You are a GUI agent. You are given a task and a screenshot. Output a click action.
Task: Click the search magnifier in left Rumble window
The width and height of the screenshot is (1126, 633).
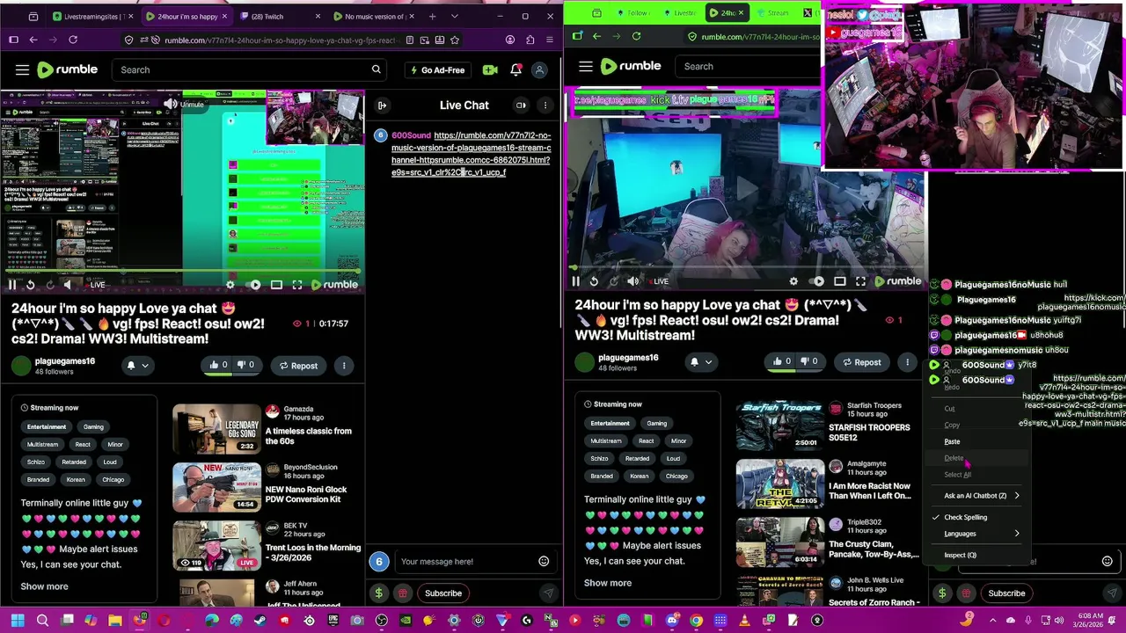point(376,69)
